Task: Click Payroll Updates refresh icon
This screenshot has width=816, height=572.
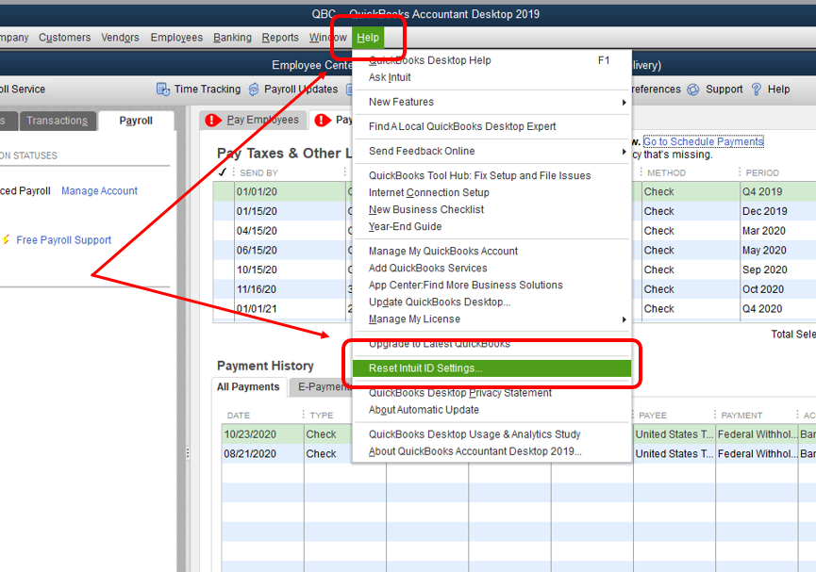Action: tap(254, 90)
